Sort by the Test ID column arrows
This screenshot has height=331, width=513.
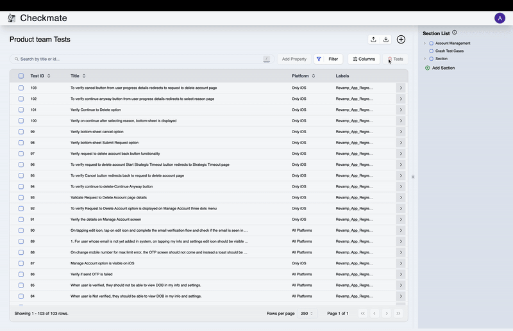pos(49,76)
